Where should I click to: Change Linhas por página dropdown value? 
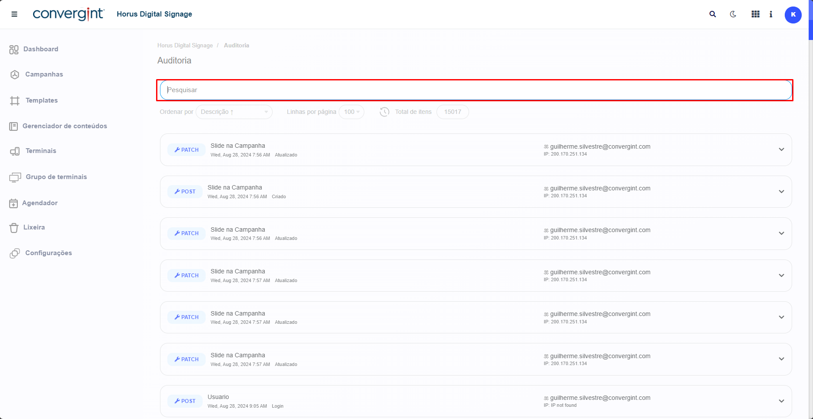[x=351, y=112]
